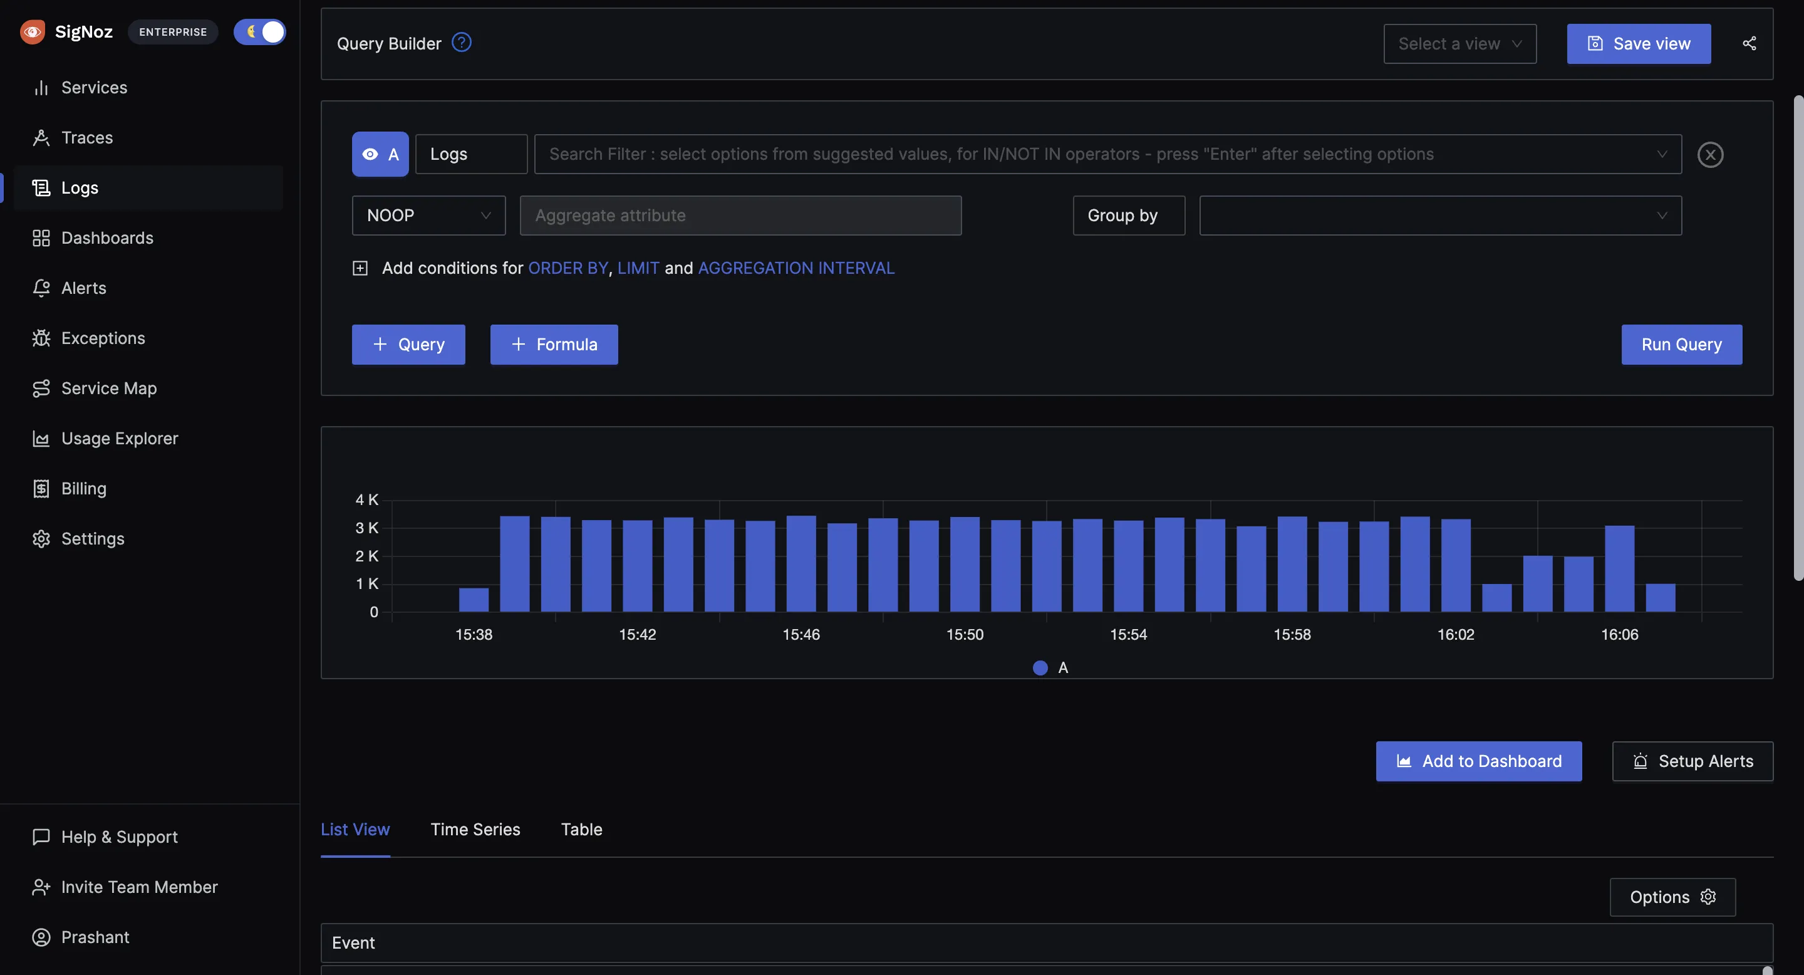Screen dimensions: 1804x975
Task: Click the AGGREGATION INTERVAL link
Action: tap(796, 268)
